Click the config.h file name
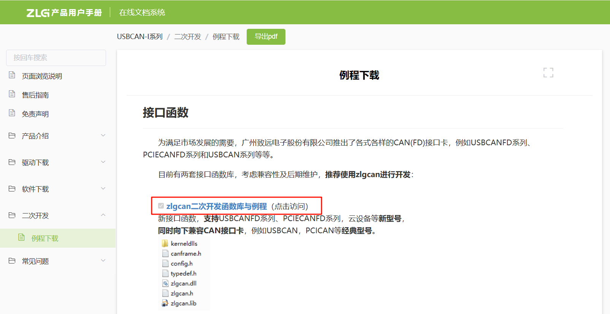610x314 pixels. 182,264
